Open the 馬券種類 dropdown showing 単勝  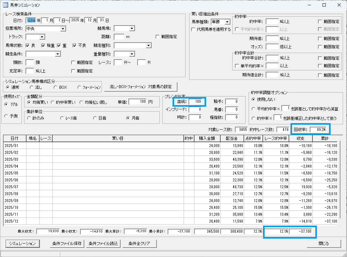(227, 22)
